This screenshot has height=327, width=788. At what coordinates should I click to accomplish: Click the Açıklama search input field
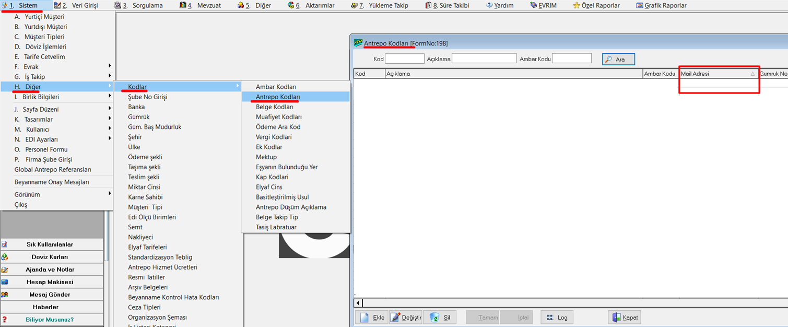tap(484, 59)
